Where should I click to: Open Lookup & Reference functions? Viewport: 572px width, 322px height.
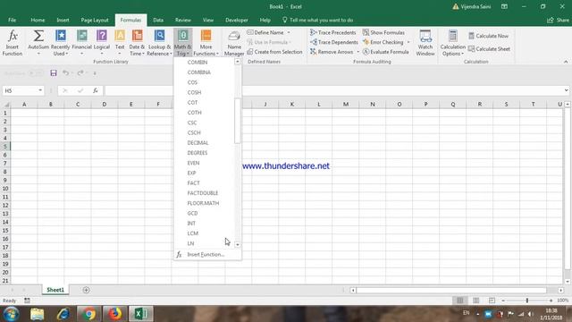click(x=159, y=43)
